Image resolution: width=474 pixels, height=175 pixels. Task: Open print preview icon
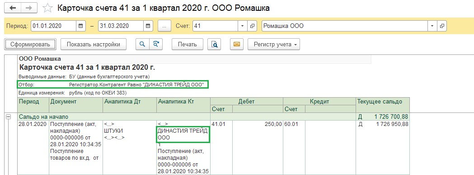point(214,44)
